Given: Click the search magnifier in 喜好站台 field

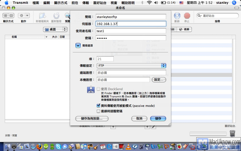Looking at the screenshot, I should [199, 16].
